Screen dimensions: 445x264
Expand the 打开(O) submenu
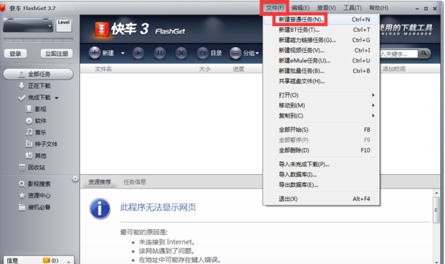[x=321, y=95]
